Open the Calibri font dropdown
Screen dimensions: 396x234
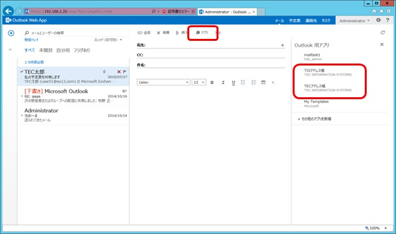point(163,82)
